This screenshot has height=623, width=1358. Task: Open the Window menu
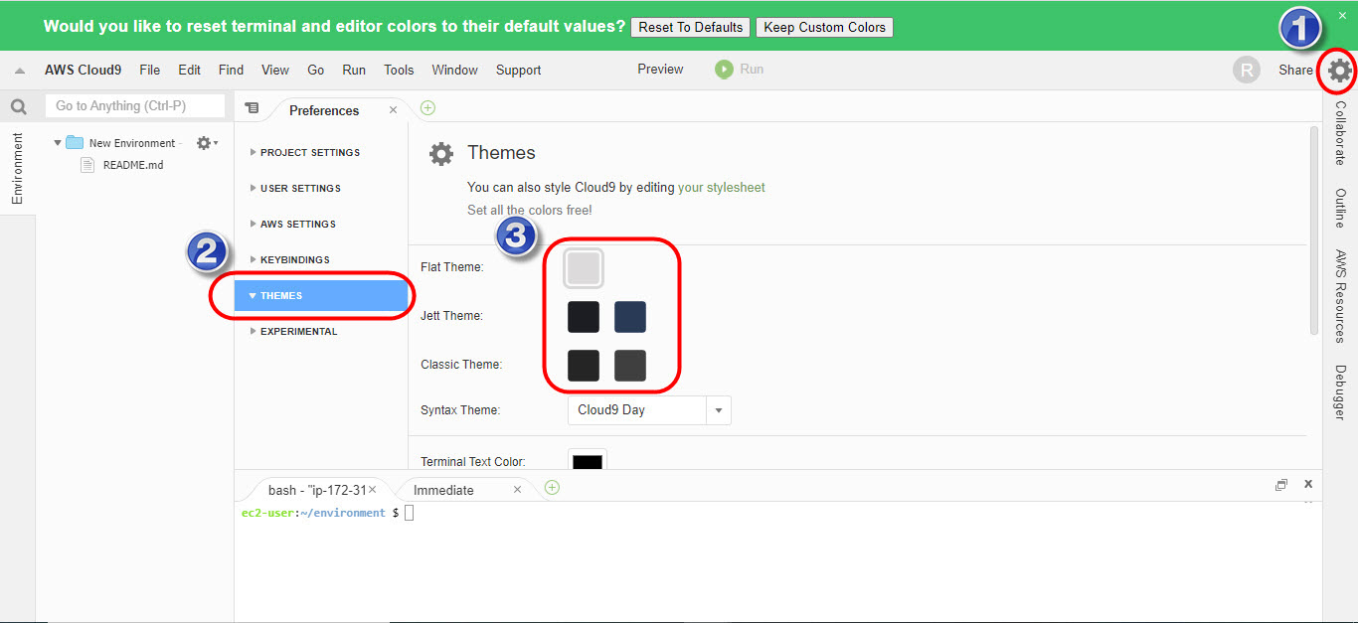tap(454, 70)
